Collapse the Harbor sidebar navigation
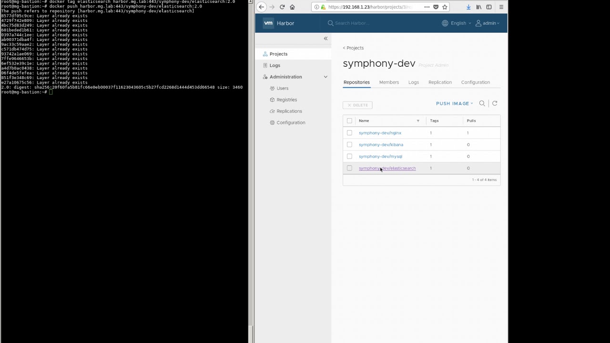The height and width of the screenshot is (343, 610). (325, 39)
